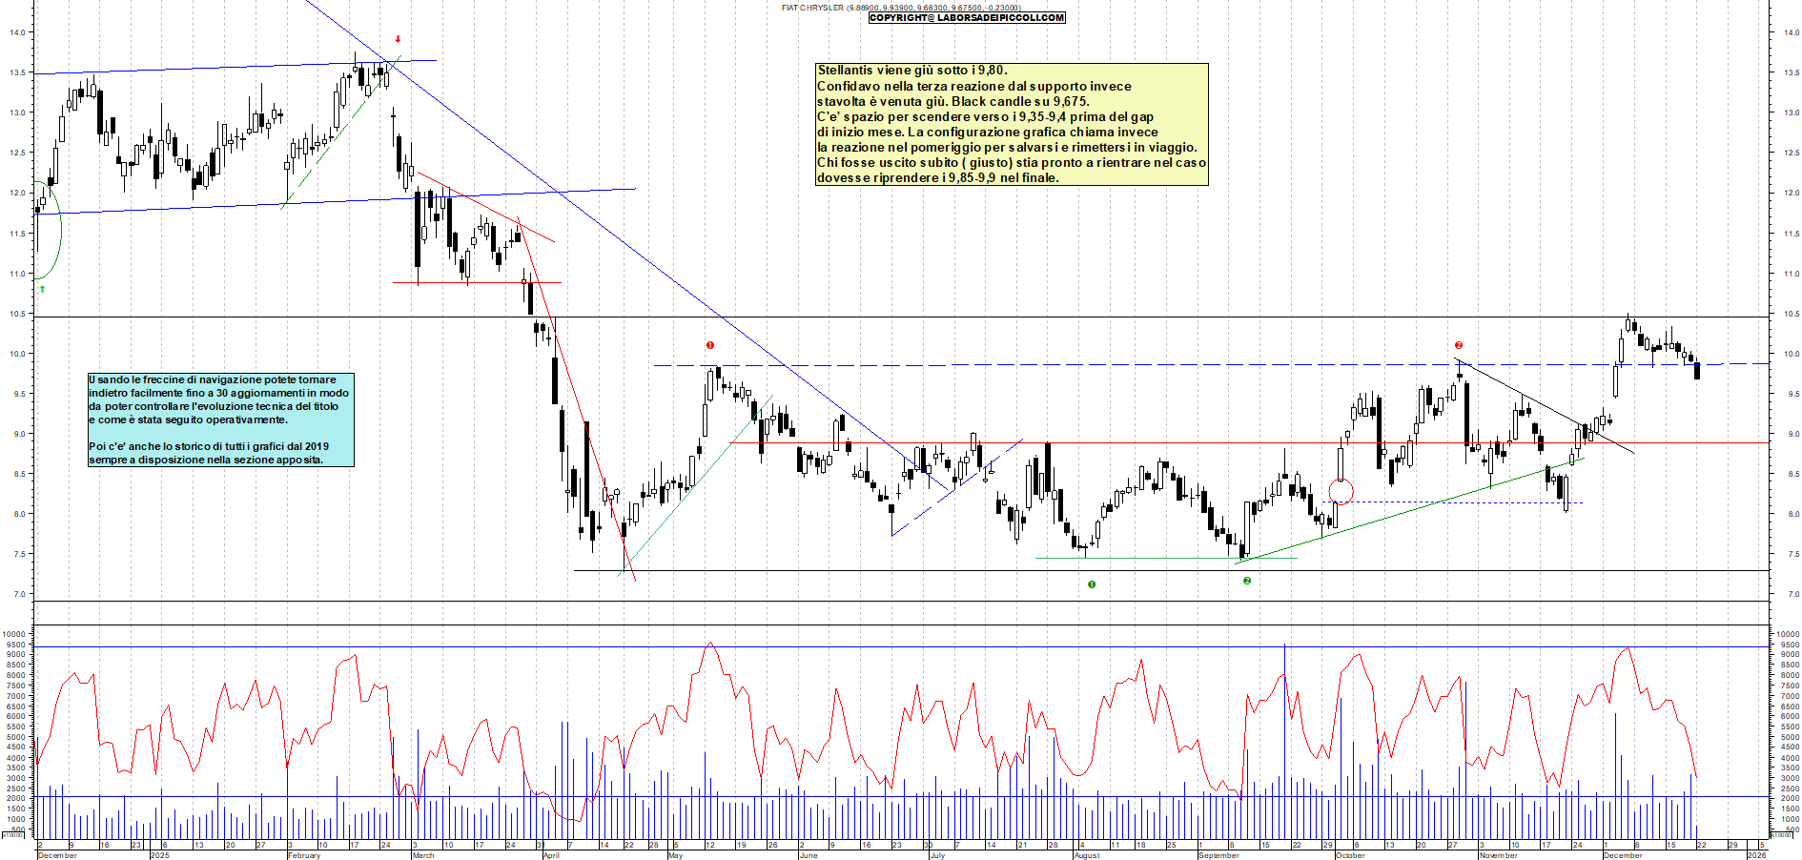This screenshot has width=1802, height=860.
Task: Select the red circle marker 1 near May
Action: pyautogui.click(x=710, y=345)
